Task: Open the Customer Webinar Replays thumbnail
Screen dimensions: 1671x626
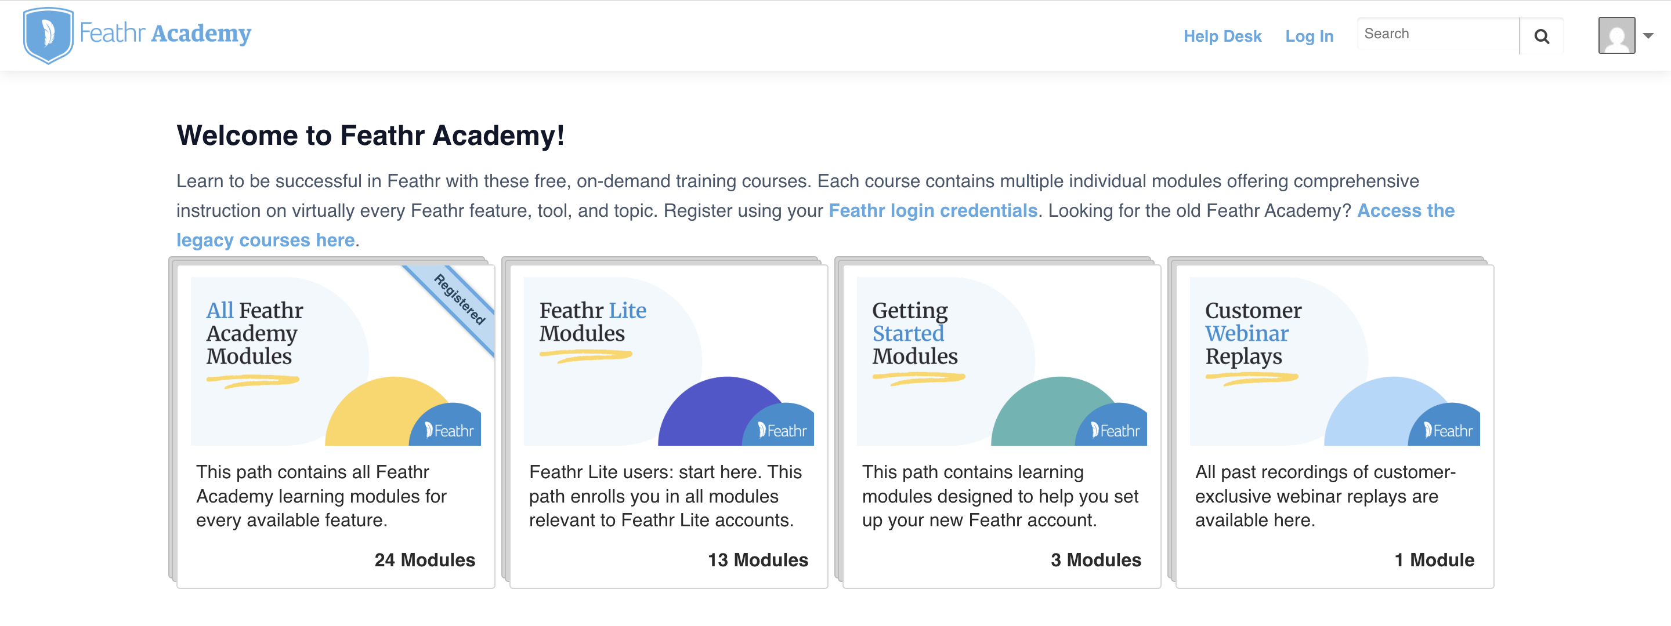Action: click(1334, 361)
